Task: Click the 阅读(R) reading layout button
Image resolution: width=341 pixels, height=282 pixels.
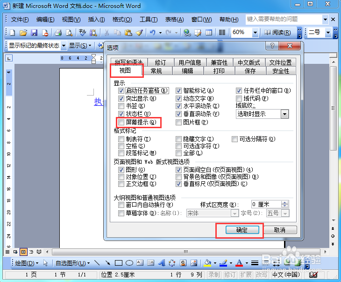Action: tap(278, 33)
